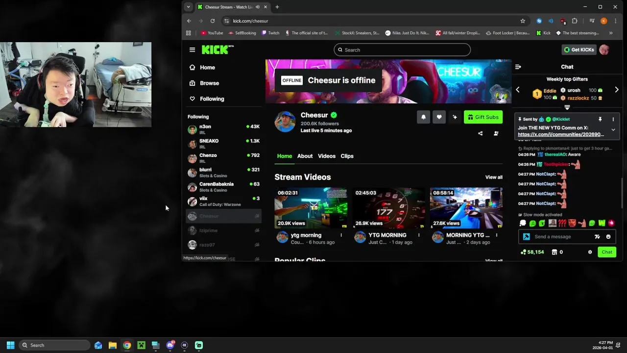This screenshot has height=353, width=627.
Task: Click the user icon next to share
Action: click(496, 133)
